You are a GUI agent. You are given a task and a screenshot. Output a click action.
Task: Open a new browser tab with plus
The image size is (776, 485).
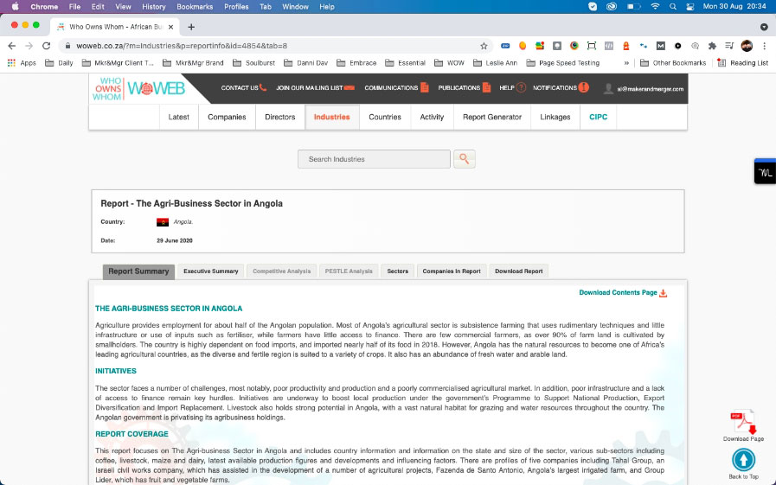click(191, 27)
